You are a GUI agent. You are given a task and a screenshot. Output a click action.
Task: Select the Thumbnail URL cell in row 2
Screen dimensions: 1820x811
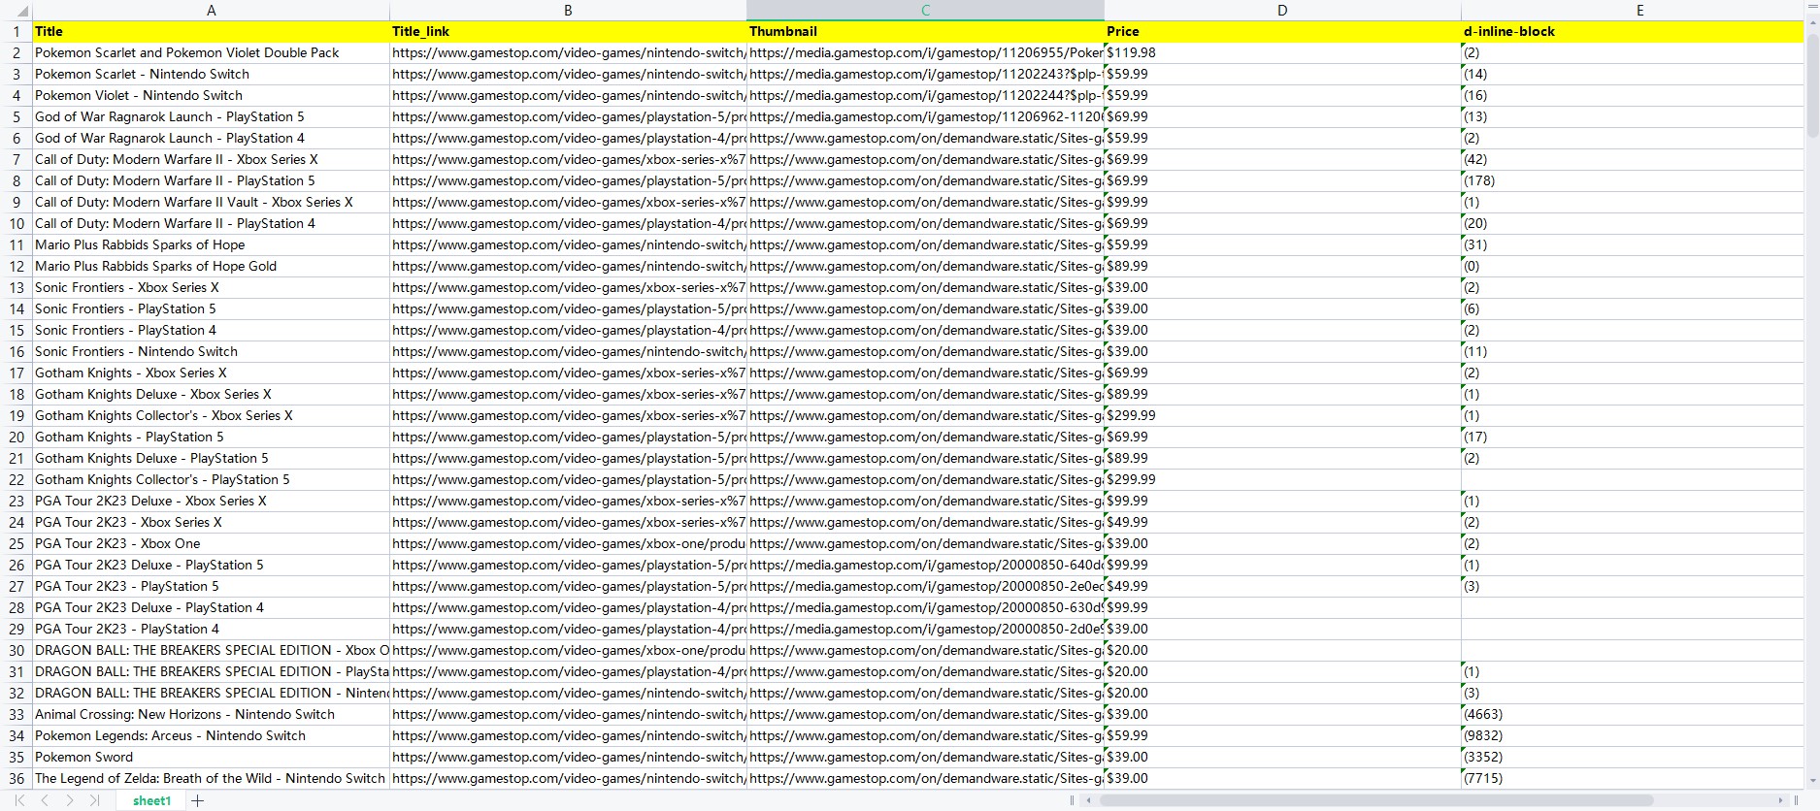(925, 52)
